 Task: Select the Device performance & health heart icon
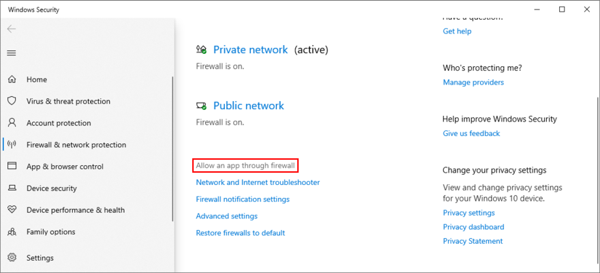click(x=12, y=210)
